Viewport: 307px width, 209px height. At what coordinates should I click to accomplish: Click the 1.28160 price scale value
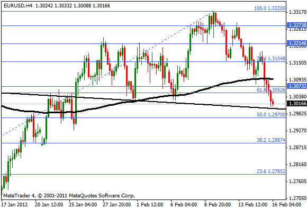tap(297, 165)
